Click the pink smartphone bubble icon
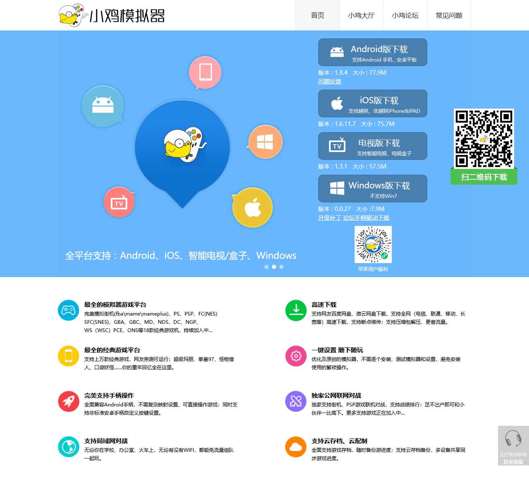 point(205,71)
